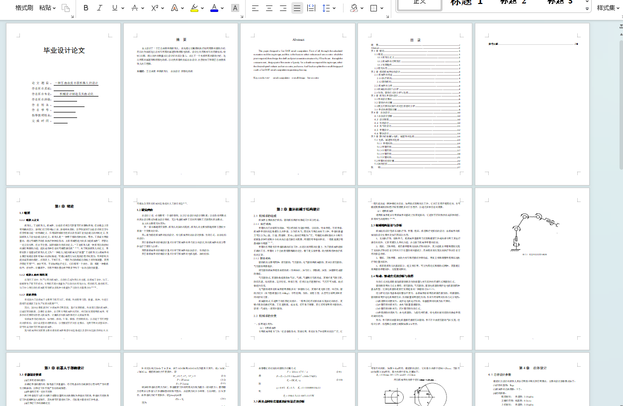Select the 摘要 abstract page
The width and height of the screenshot is (623, 406).
tap(180, 104)
